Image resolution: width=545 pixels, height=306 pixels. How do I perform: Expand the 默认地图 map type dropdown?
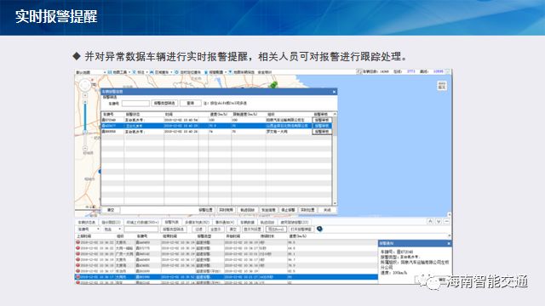coord(91,72)
